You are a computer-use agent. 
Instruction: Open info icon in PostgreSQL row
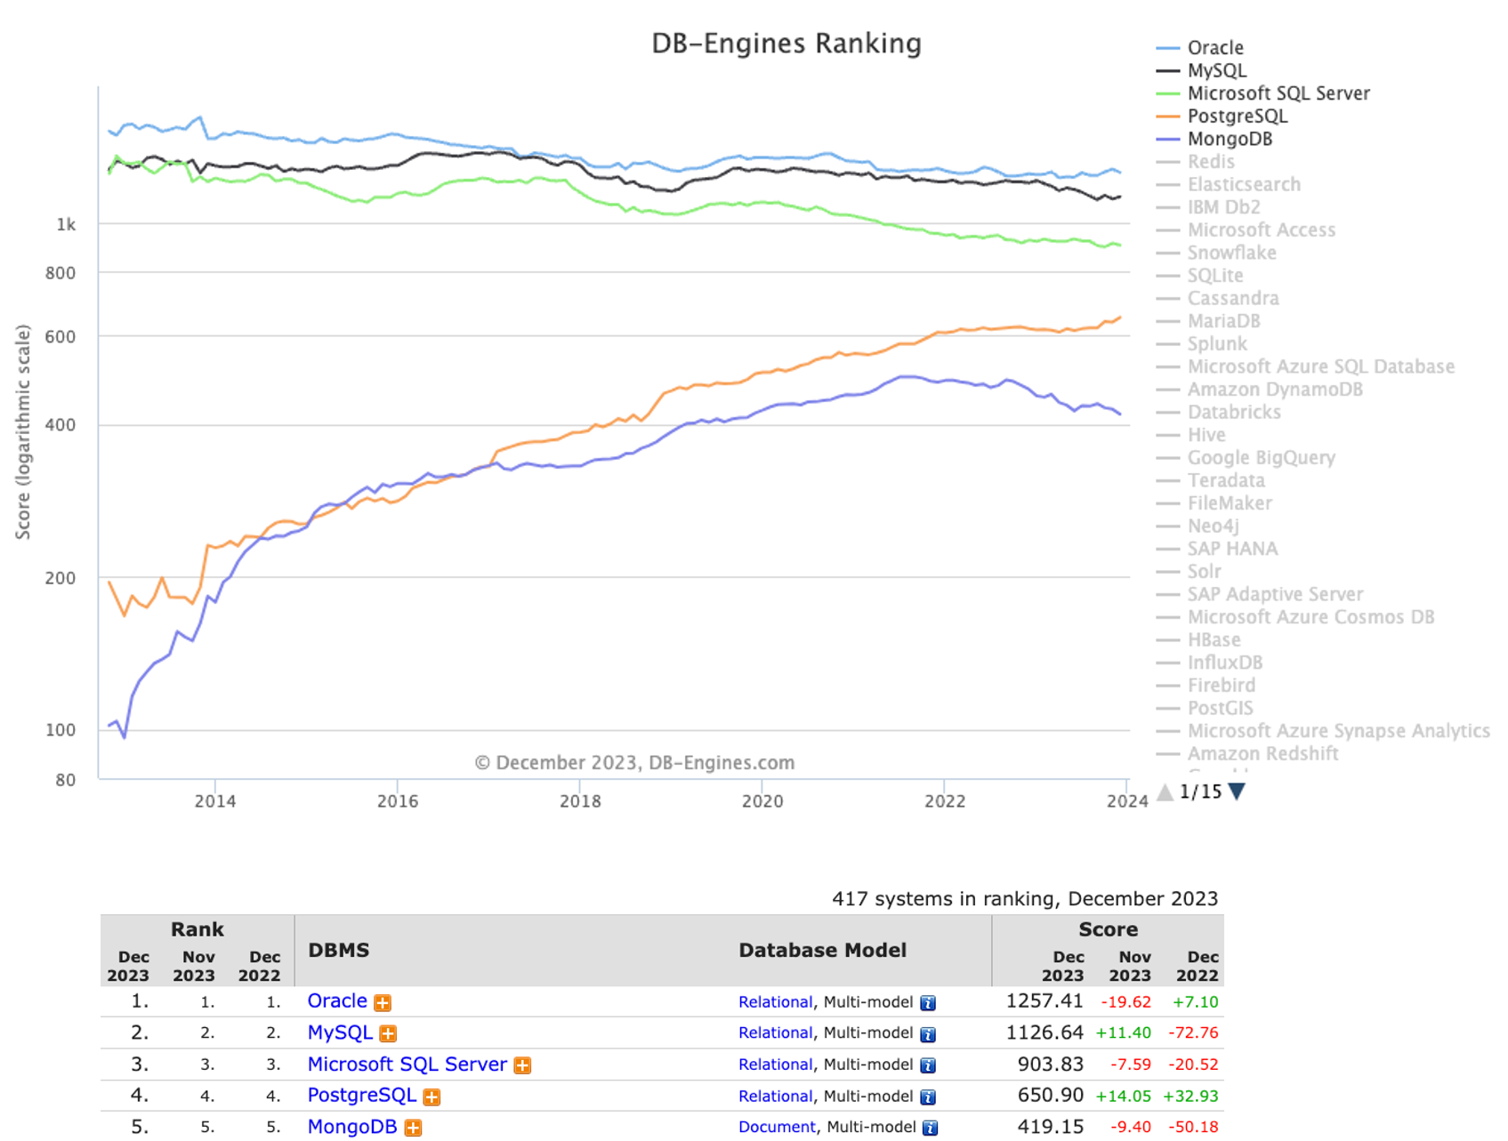point(928,1097)
